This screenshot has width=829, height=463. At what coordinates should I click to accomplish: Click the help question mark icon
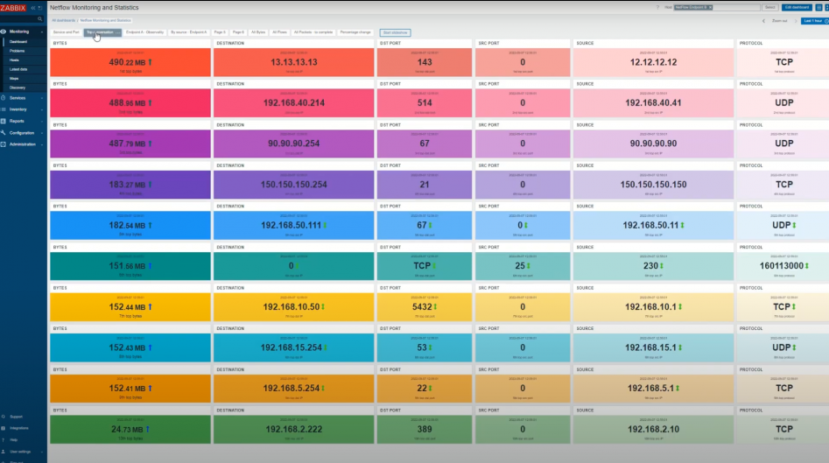(x=658, y=7)
